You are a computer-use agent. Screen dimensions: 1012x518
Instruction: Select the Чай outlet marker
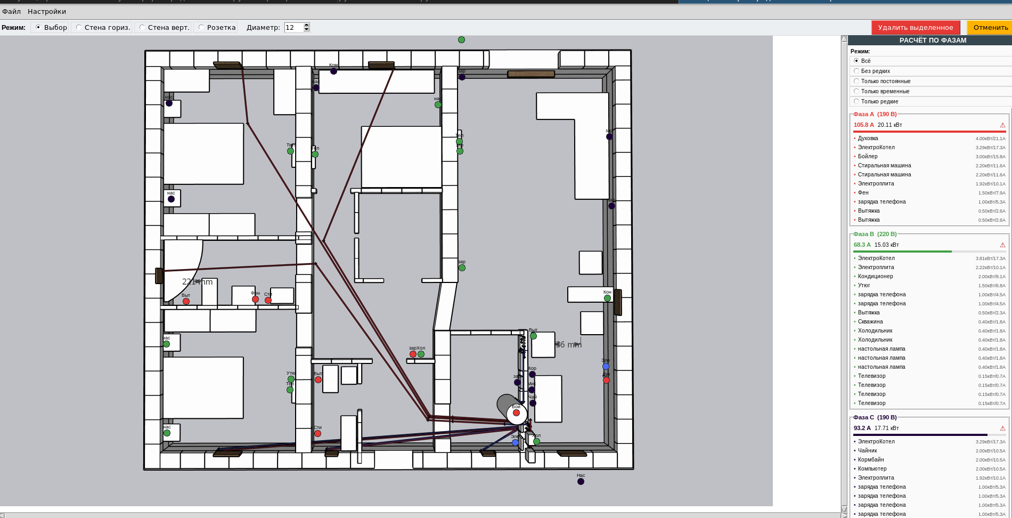[533, 403]
